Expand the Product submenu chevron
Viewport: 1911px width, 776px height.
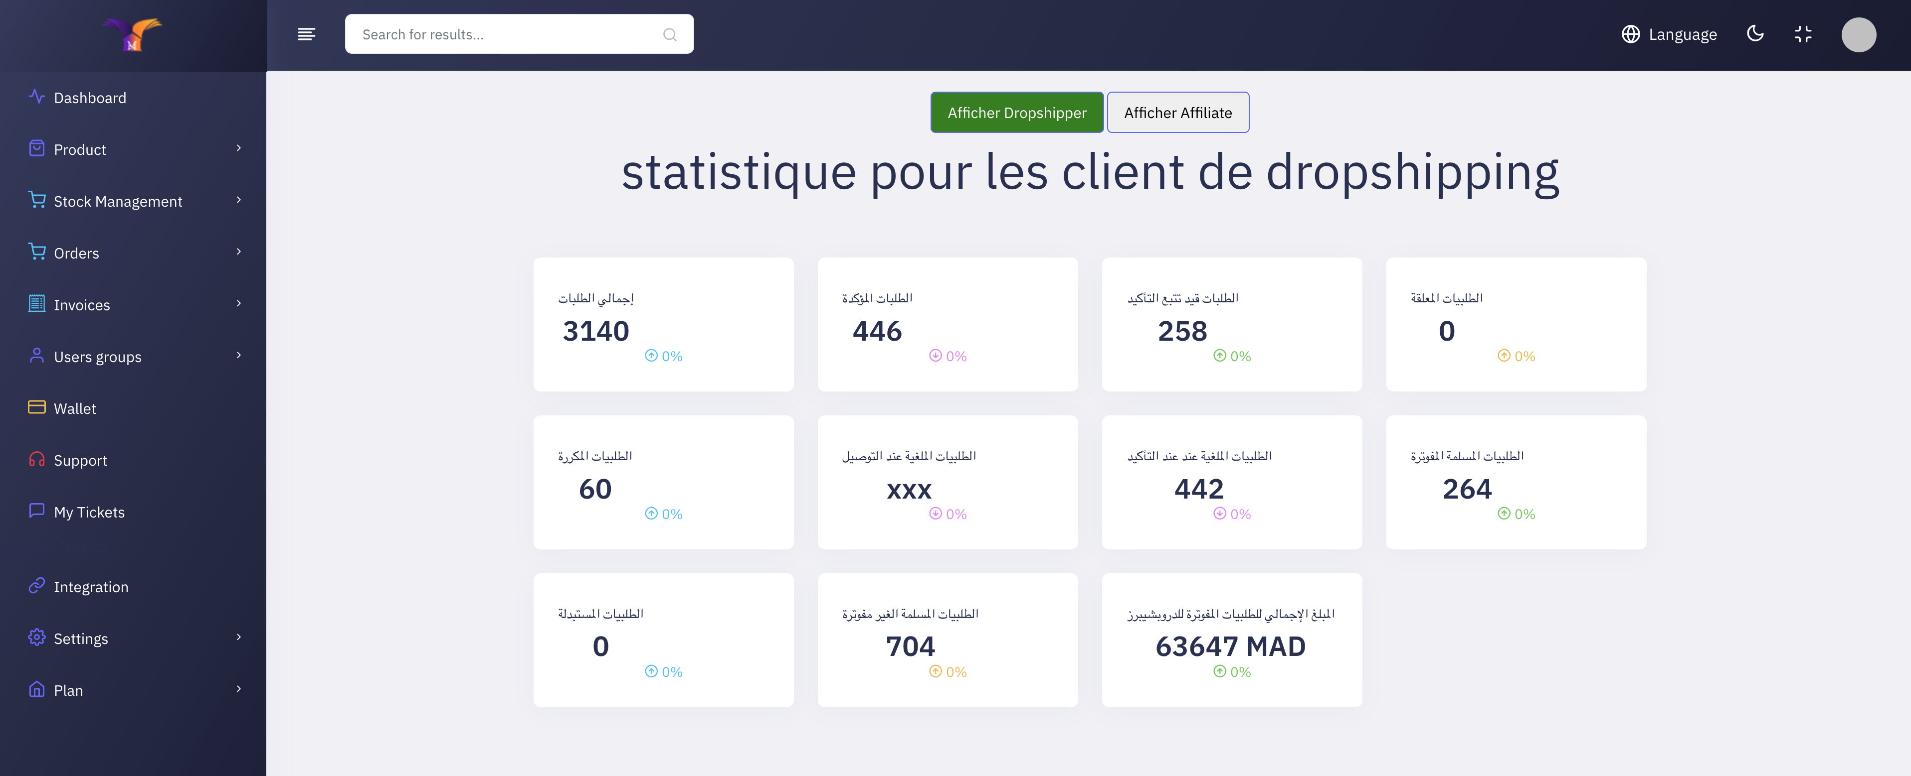[239, 148]
